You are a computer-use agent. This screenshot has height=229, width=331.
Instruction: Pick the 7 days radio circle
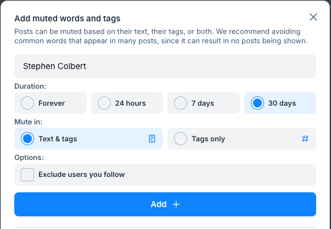coord(181,103)
